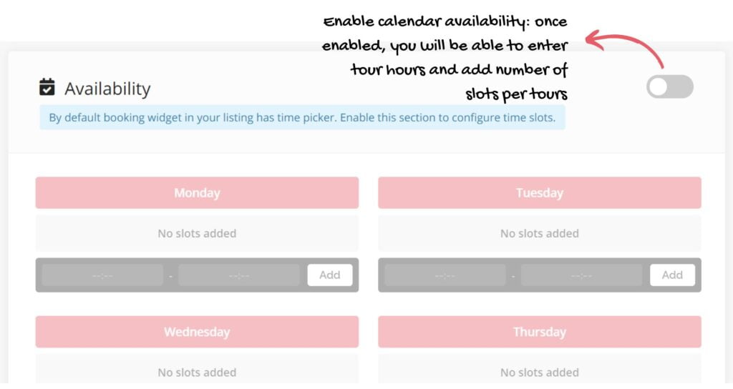Click the Tuesday end time field
The image size is (733, 389).
click(581, 275)
